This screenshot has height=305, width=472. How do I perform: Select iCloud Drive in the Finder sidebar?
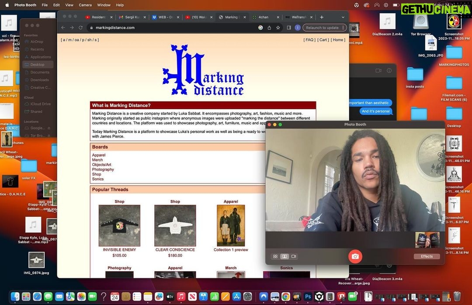coord(40,104)
